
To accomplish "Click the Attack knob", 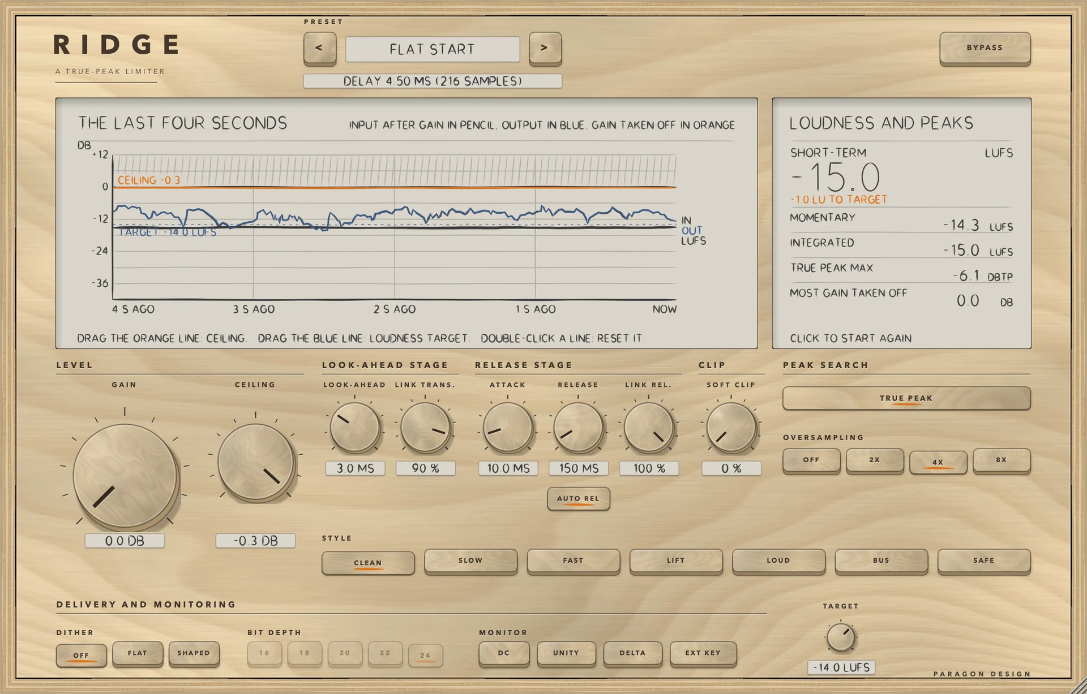I will tap(508, 428).
